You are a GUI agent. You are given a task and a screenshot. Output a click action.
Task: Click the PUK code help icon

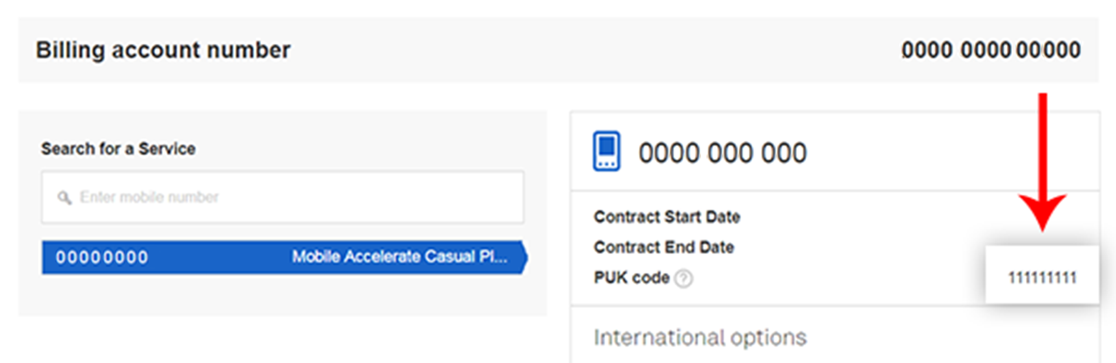pos(683,279)
